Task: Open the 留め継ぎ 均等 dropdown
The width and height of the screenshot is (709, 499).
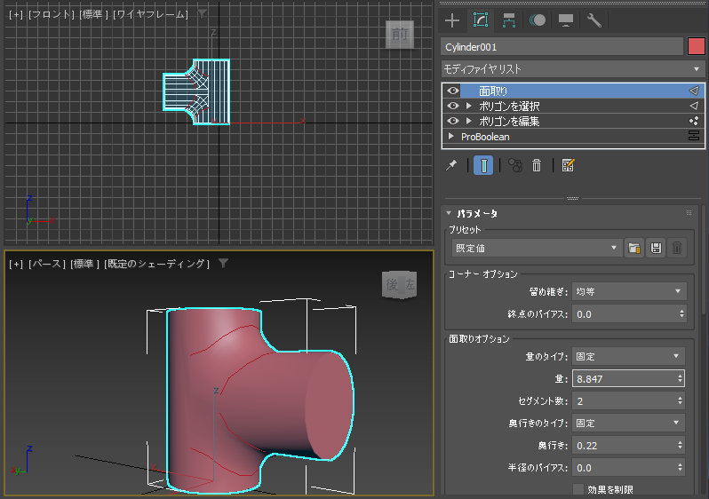Action: click(x=629, y=291)
